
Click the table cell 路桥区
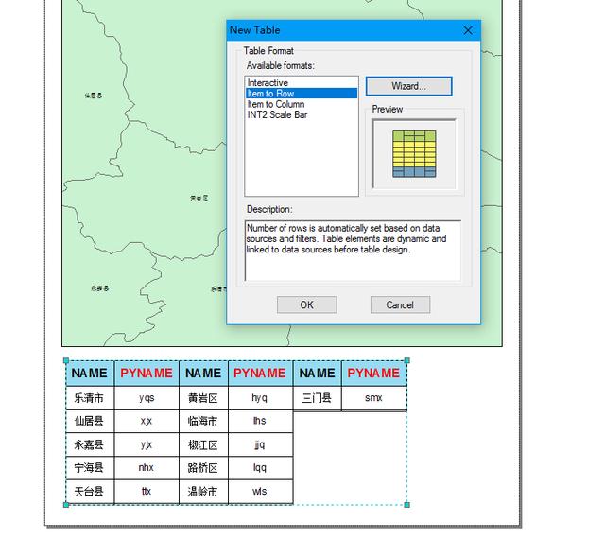tap(203, 468)
